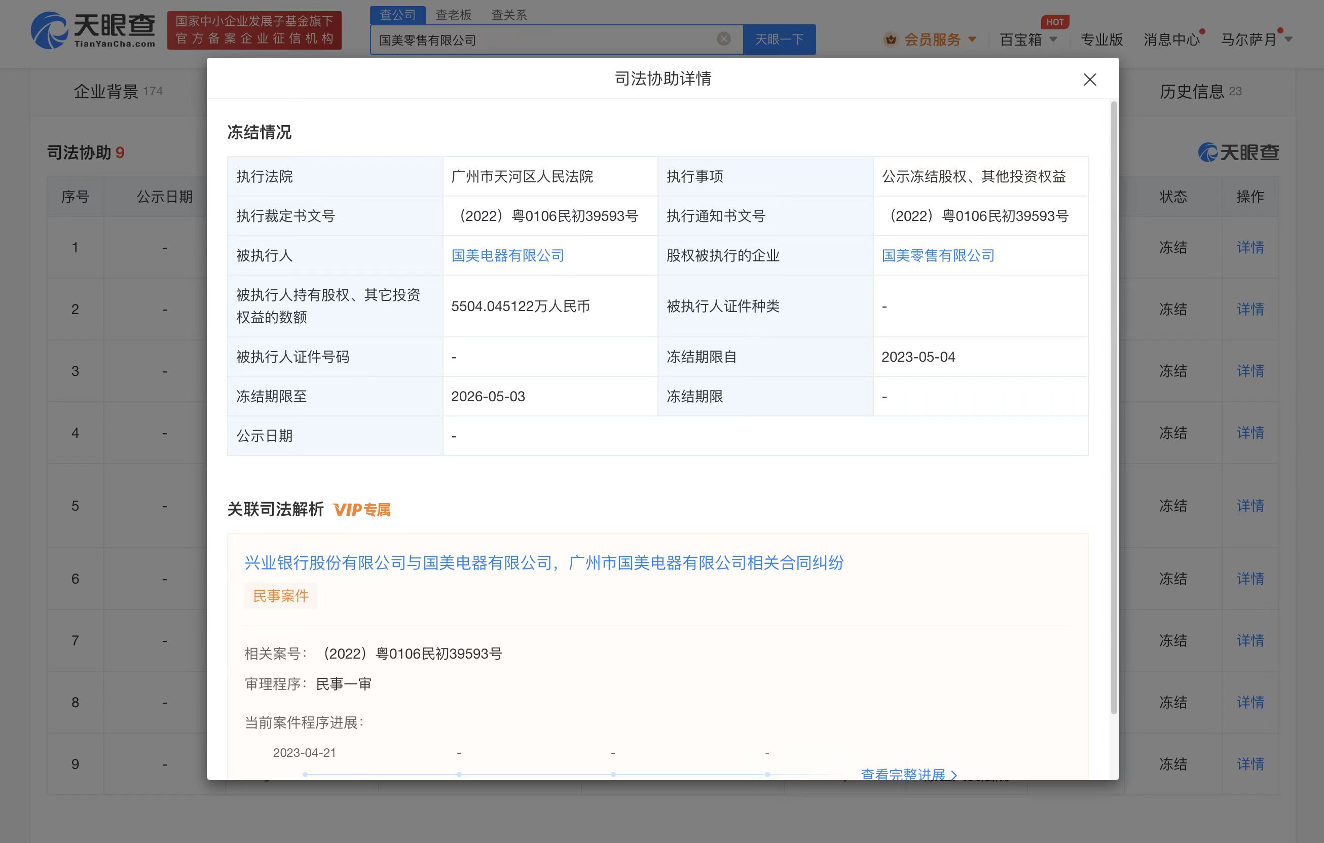Click 详情 for row 1
The image size is (1324, 843).
(1250, 247)
